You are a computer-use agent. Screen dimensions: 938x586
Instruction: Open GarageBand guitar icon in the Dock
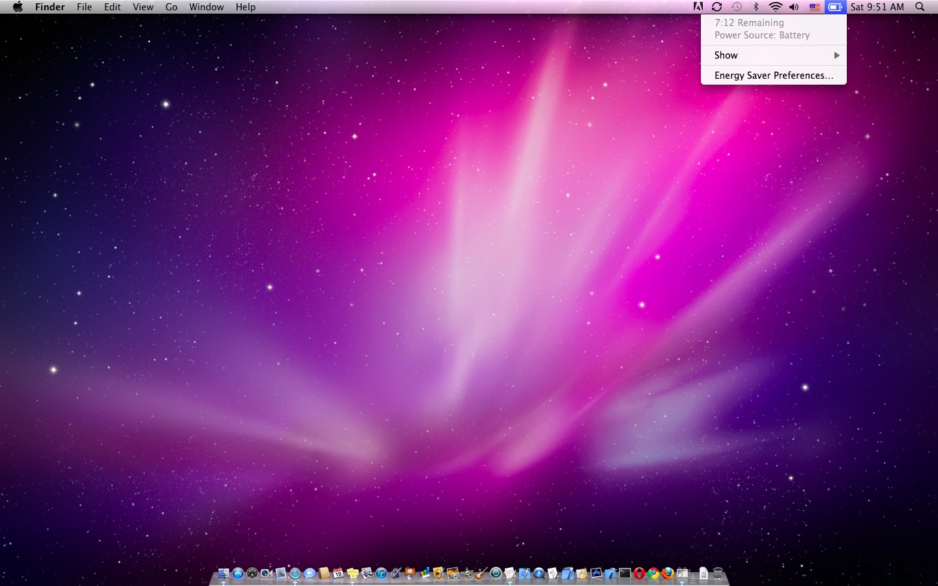click(481, 573)
